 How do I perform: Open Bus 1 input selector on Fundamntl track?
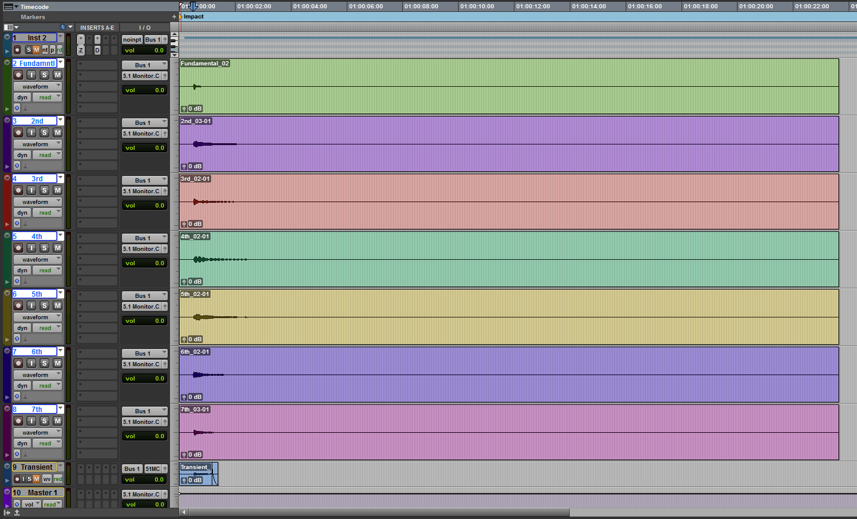pyautogui.click(x=145, y=65)
